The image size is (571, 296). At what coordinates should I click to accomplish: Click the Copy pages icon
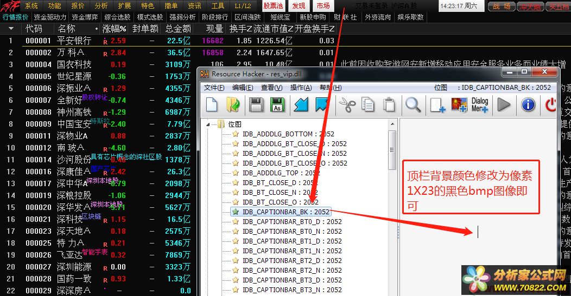[x=368, y=105]
